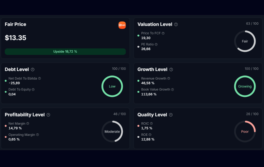
Task: Click help icon next to Valuation Level
Action: pyautogui.click(x=176, y=24)
